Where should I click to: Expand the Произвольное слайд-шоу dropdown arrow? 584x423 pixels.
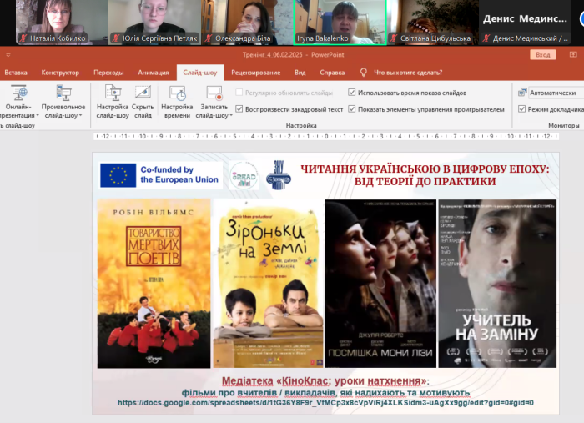[82, 116]
